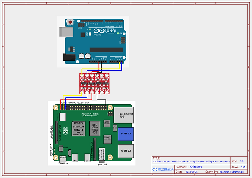The image size is (252, 178).
Task: Select the REV value '1.0'
Action: (242, 161)
